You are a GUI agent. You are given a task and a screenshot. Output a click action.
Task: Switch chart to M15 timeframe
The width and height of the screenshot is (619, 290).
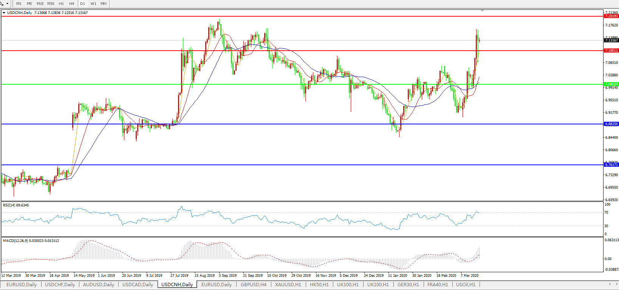point(40,3)
